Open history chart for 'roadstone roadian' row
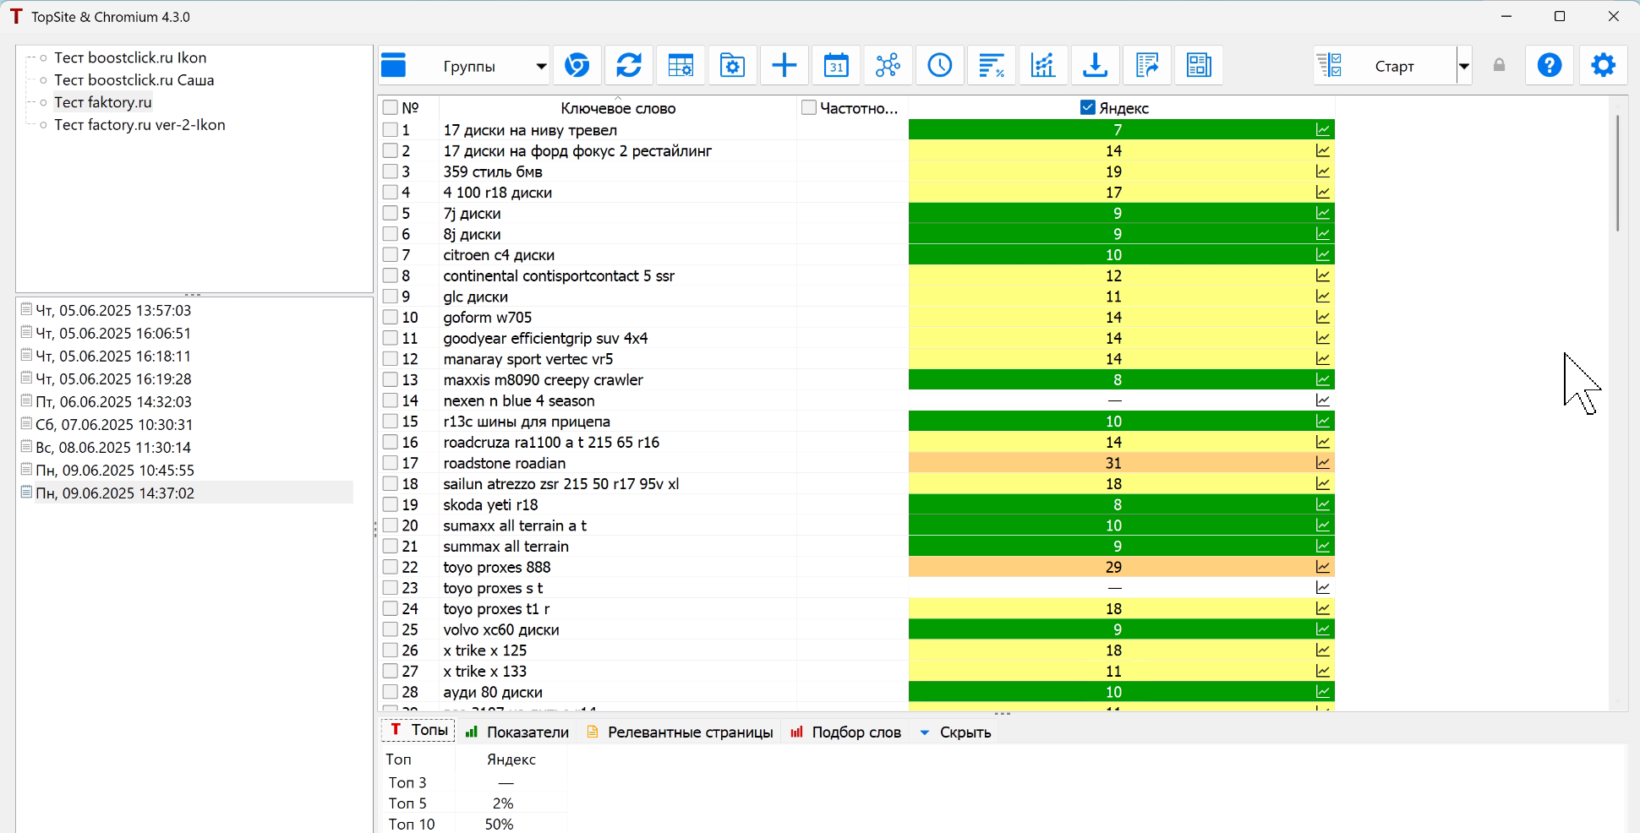The height and width of the screenshot is (833, 1640). (1323, 463)
